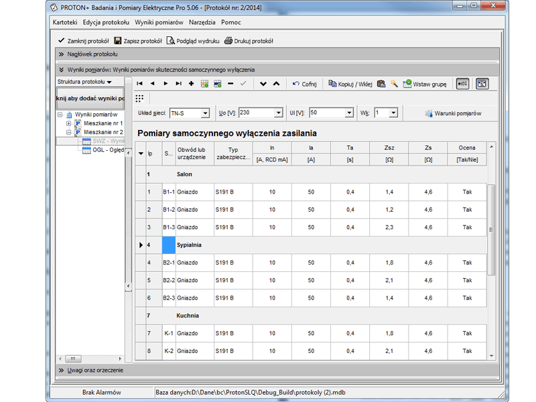Viewport: 536px width, 402px height.
Task: Open the Wyniki pomiarów menu
Action: click(159, 22)
